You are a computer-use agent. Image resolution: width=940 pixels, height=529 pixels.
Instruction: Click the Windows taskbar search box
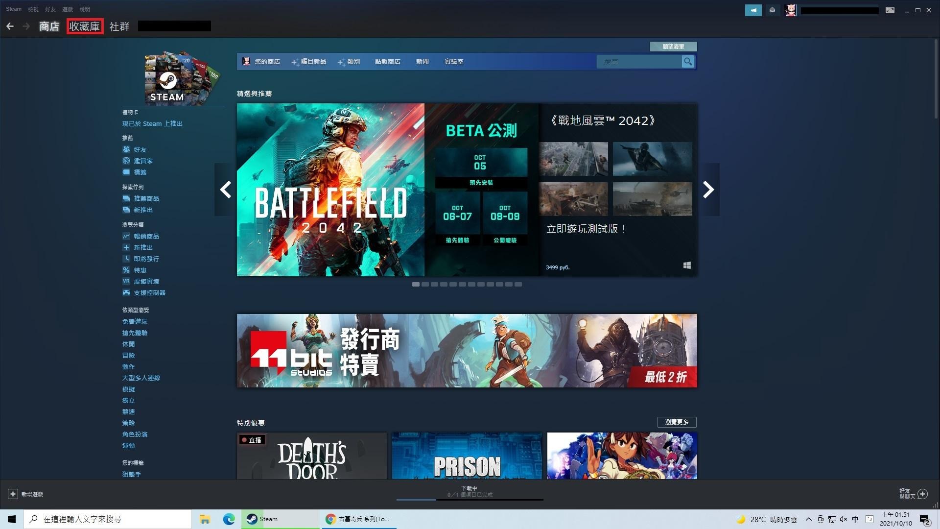[108, 519]
